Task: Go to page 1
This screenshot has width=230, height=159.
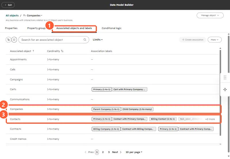Action: 97,152
